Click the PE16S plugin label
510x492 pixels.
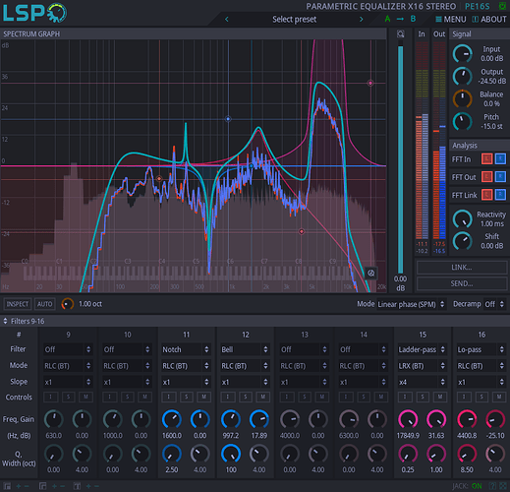[478, 6]
